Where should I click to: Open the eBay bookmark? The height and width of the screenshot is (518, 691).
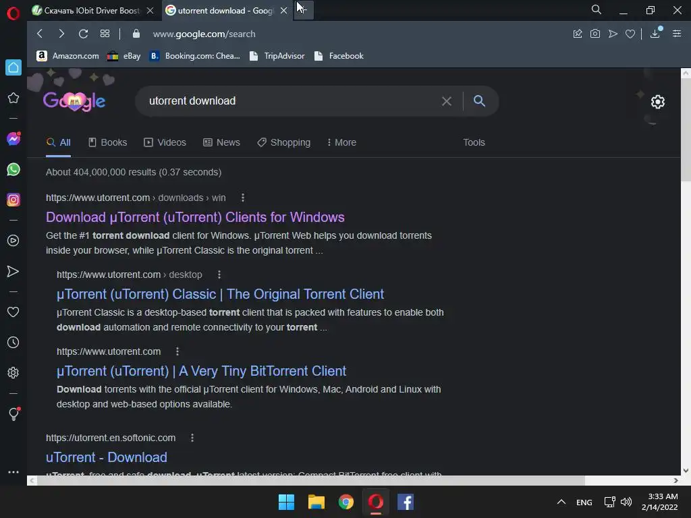(x=124, y=56)
